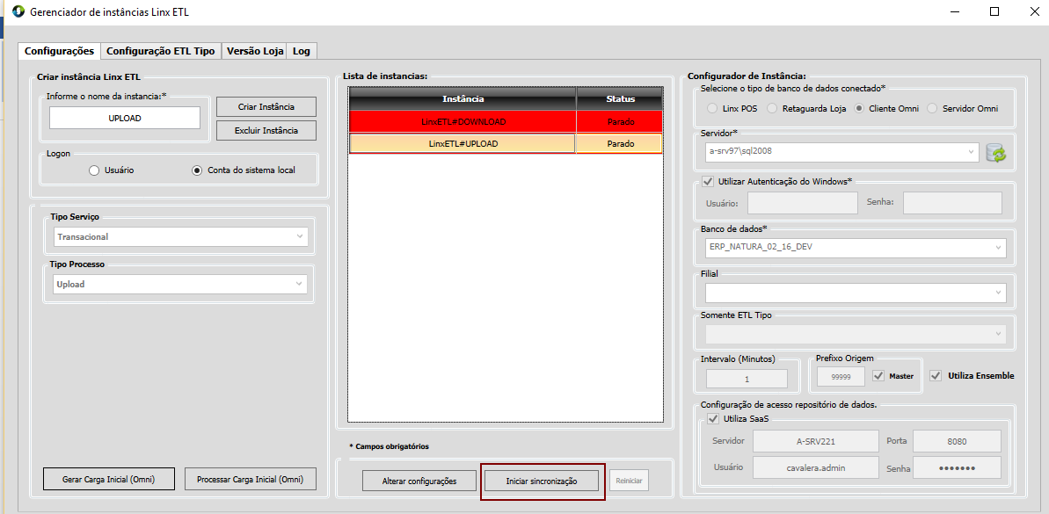The width and height of the screenshot is (1049, 514).
Task: Click the Iniciar sincronização button
Action: coord(542,481)
